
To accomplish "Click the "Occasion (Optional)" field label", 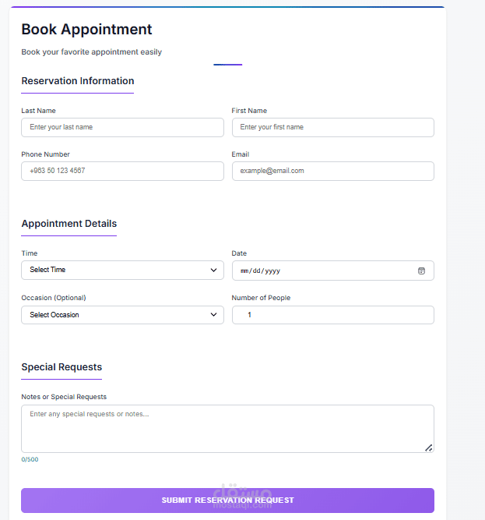I will [54, 298].
